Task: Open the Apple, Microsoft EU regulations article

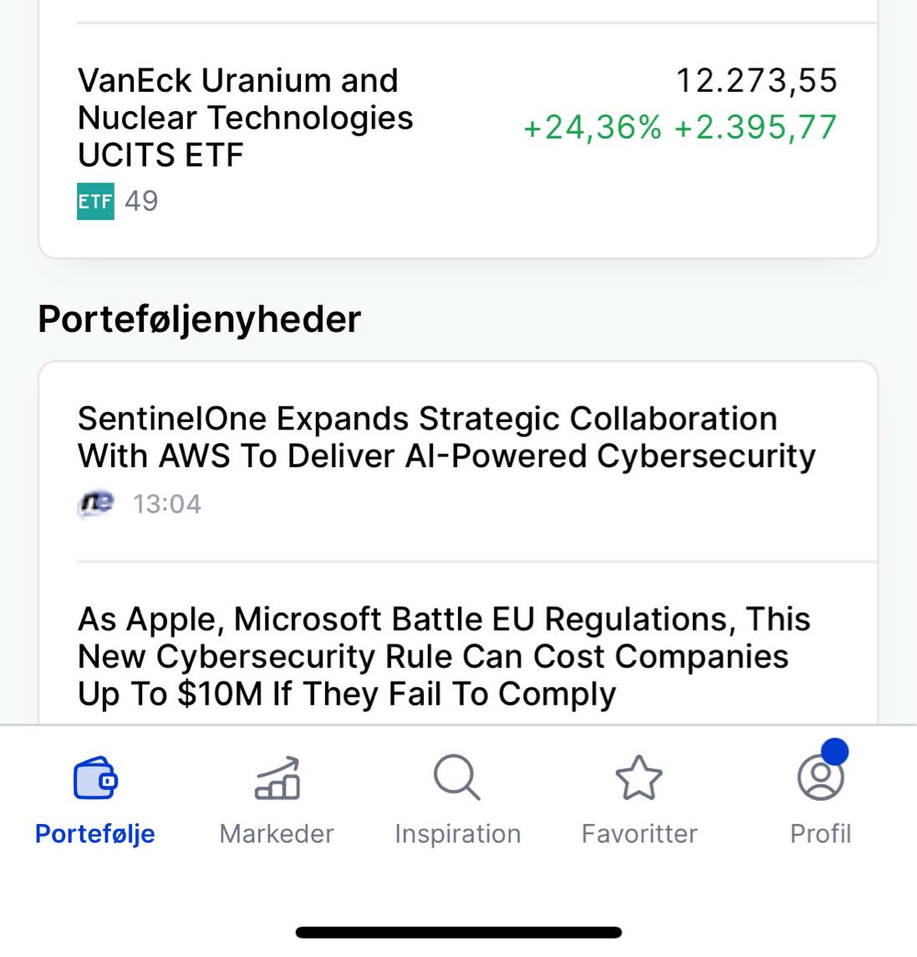Action: [x=458, y=656]
